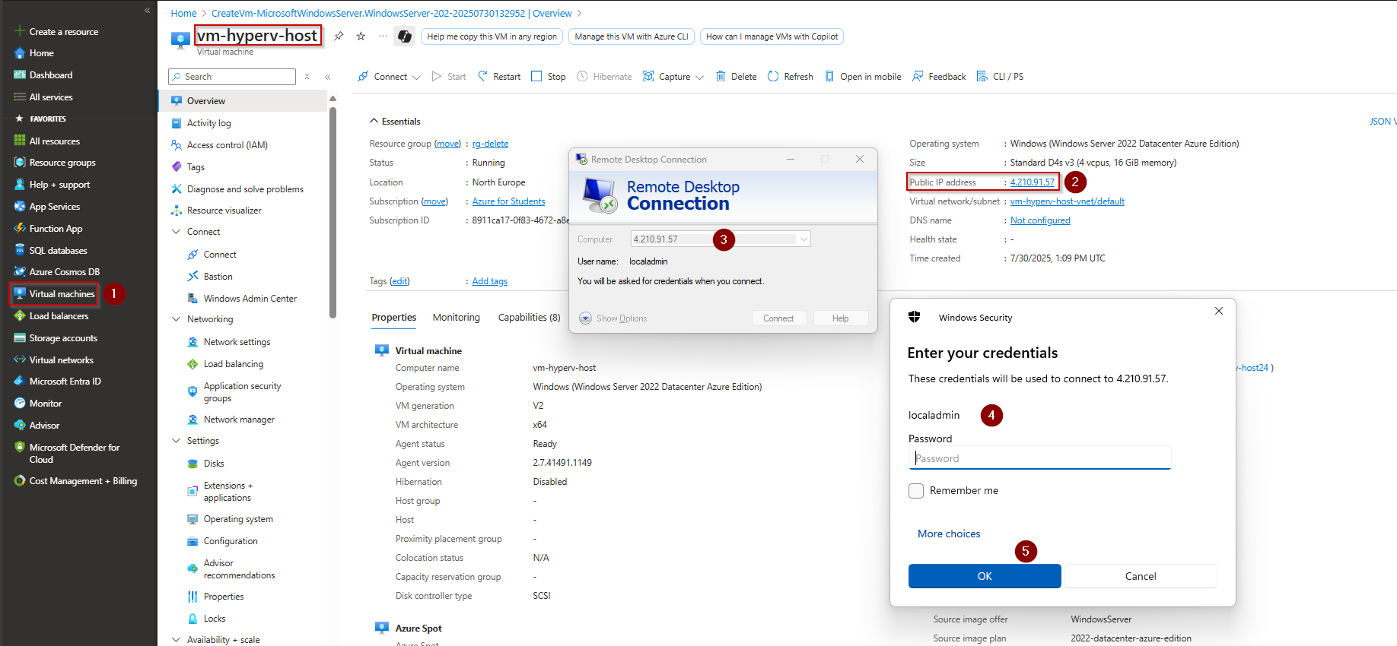1397x646 pixels.
Task: Open the rg-delete resource group link
Action: (x=490, y=144)
